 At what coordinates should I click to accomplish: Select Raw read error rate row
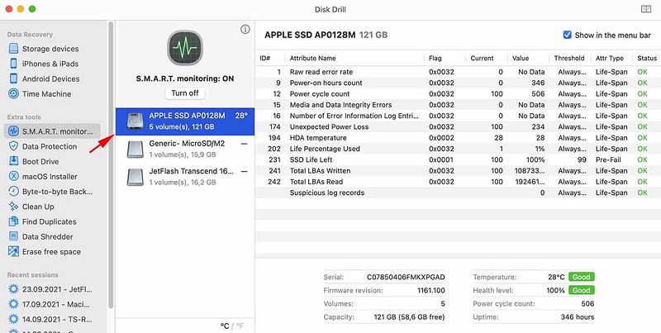[458, 72]
